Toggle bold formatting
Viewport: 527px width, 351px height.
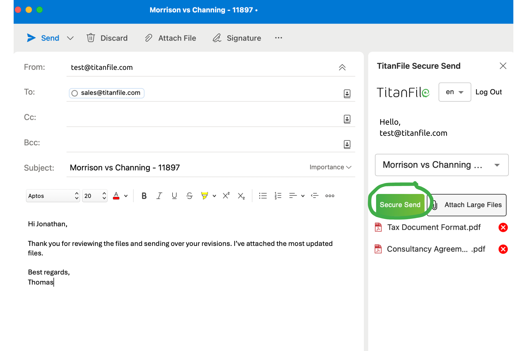(x=144, y=196)
